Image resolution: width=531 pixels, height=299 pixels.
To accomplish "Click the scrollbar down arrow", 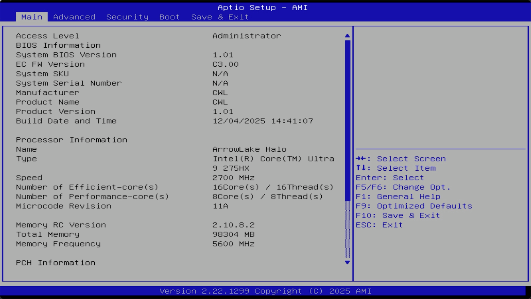I will click(x=347, y=263).
